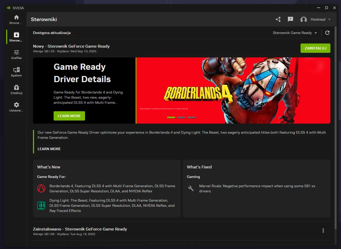Image resolution: width=341 pixels, height=249 pixels.
Task: Click LEARN MORE link below driver description
Action: pos(49,149)
